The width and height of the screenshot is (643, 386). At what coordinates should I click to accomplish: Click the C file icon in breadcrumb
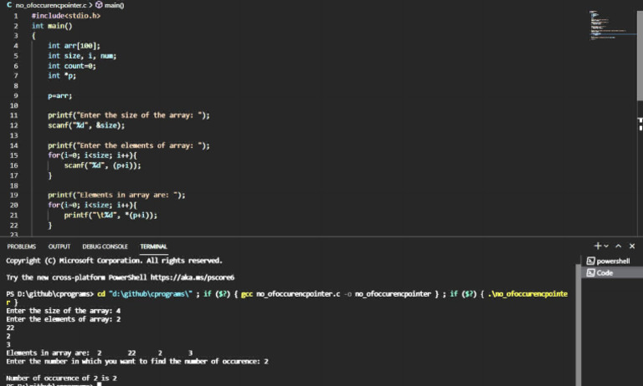pyautogui.click(x=9, y=5)
